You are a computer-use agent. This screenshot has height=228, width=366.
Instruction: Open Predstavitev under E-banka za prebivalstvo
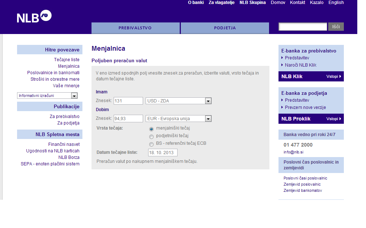pos(297,58)
